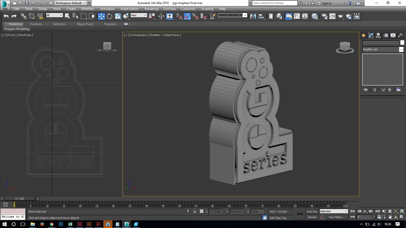
Task: Toggle Select and Manipulate mode
Action: click(161, 16)
